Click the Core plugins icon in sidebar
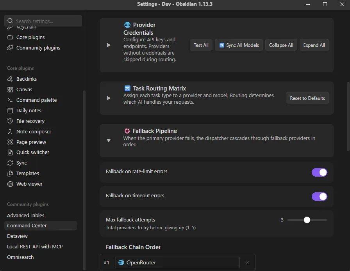350x271 pixels. (10, 37)
